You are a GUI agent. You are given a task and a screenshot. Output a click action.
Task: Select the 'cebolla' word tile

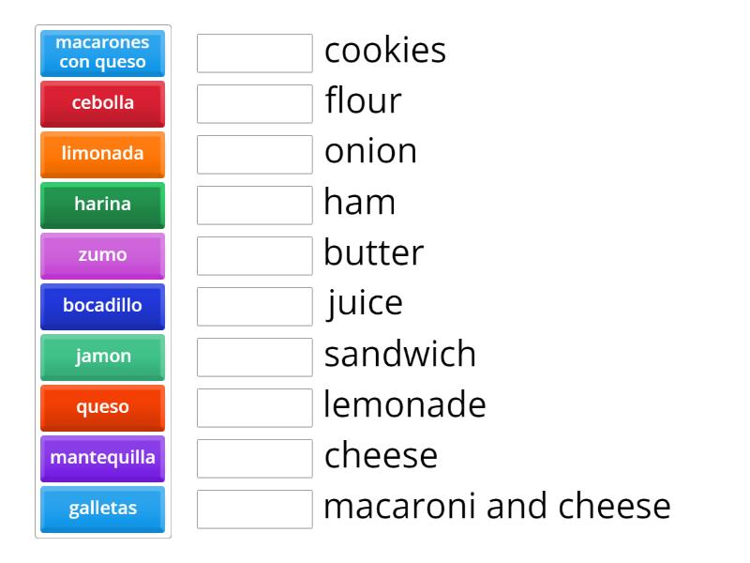point(101,104)
